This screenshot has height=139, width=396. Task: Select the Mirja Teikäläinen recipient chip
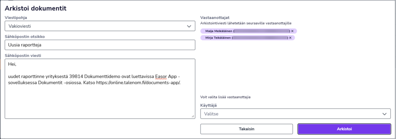pos(247,38)
